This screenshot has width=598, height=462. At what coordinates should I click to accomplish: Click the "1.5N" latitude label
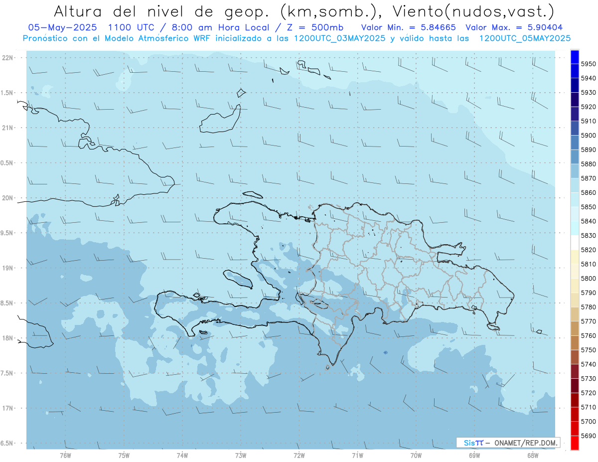[x=7, y=93]
